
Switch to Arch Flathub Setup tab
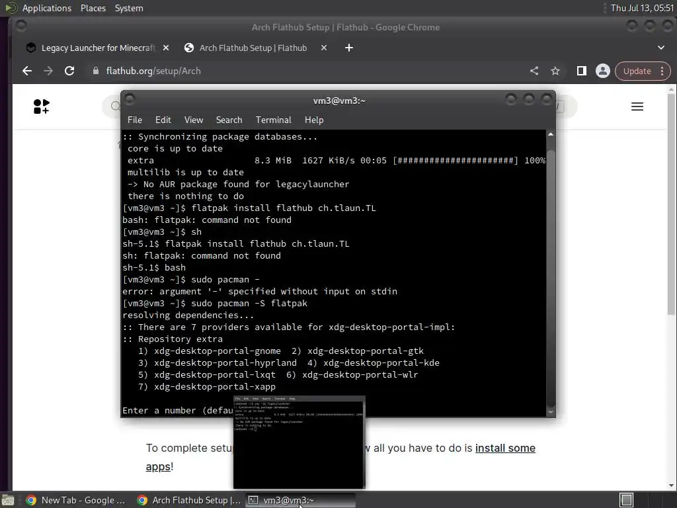[x=256, y=48]
